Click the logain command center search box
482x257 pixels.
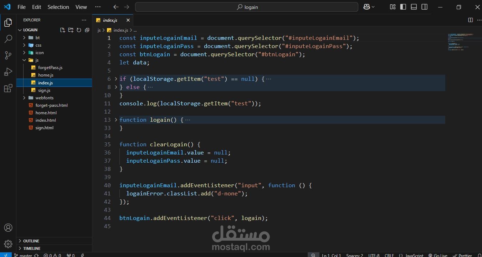tap(247, 7)
